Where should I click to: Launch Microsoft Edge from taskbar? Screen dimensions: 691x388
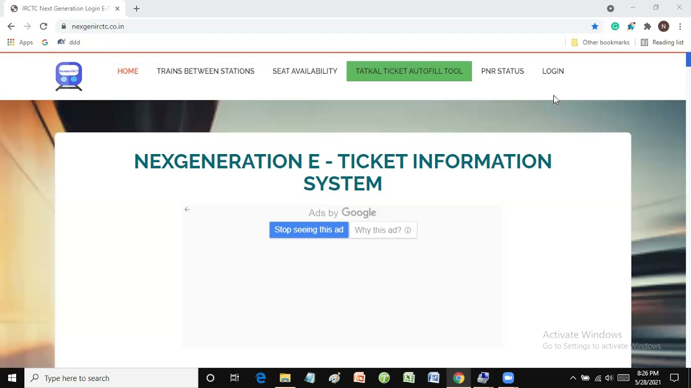[261, 378]
